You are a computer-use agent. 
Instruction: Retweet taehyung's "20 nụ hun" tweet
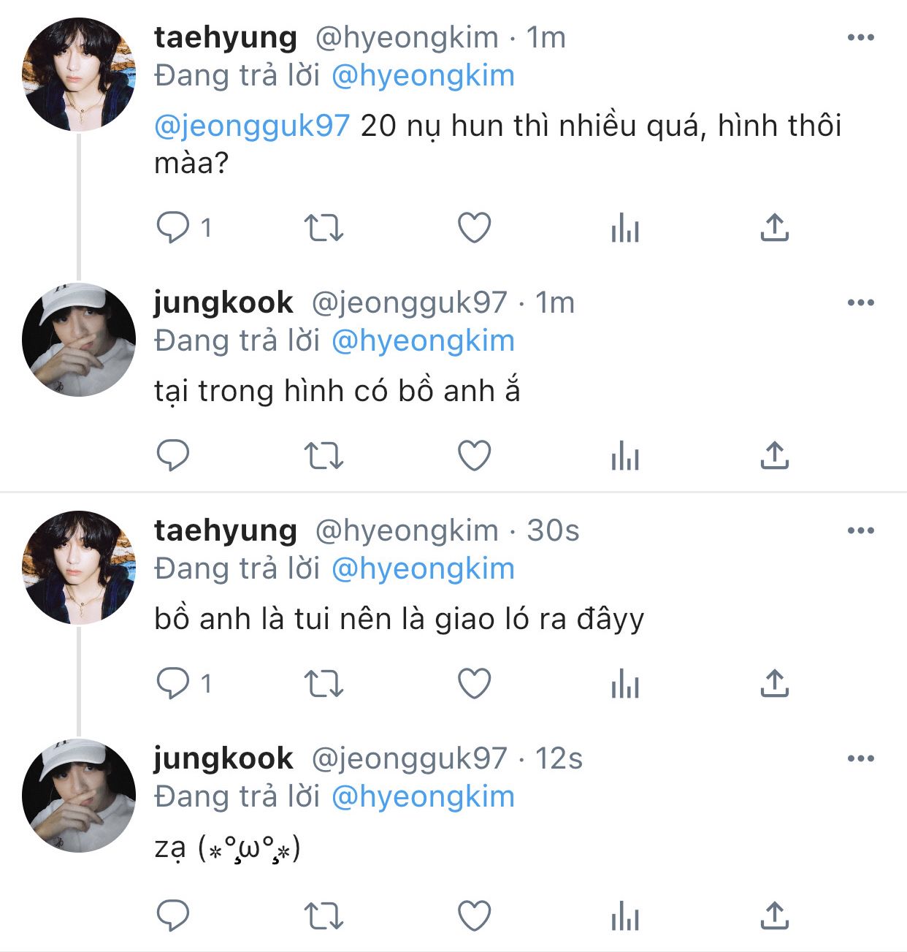point(324,228)
